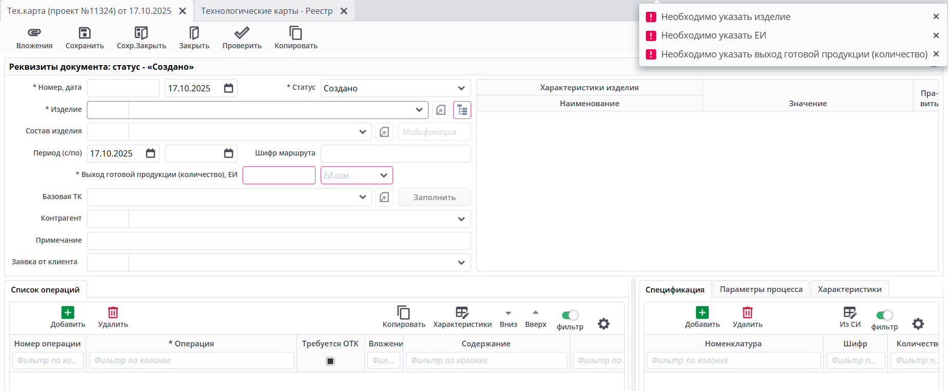Open the Параметры процесса tab
Image resolution: width=949 pixels, height=391 pixels.
761,289
